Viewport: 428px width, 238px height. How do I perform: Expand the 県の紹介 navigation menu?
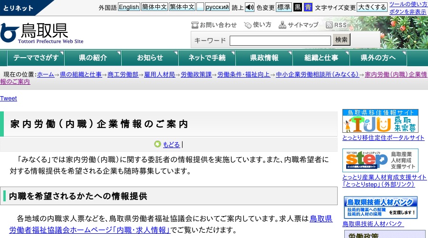tap(93, 58)
